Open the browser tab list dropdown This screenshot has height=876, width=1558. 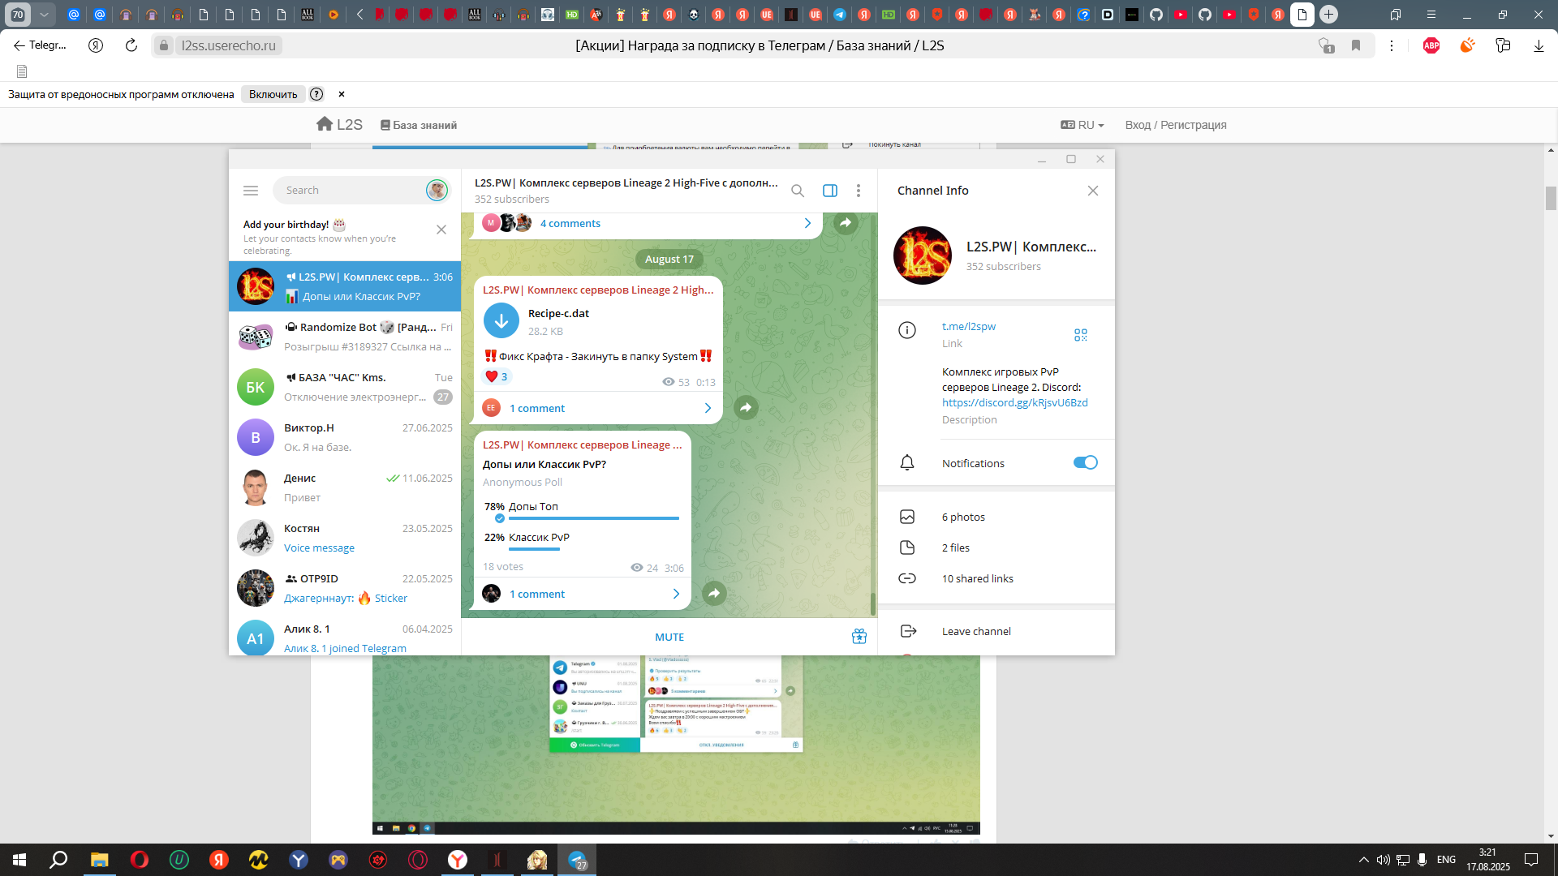44,15
